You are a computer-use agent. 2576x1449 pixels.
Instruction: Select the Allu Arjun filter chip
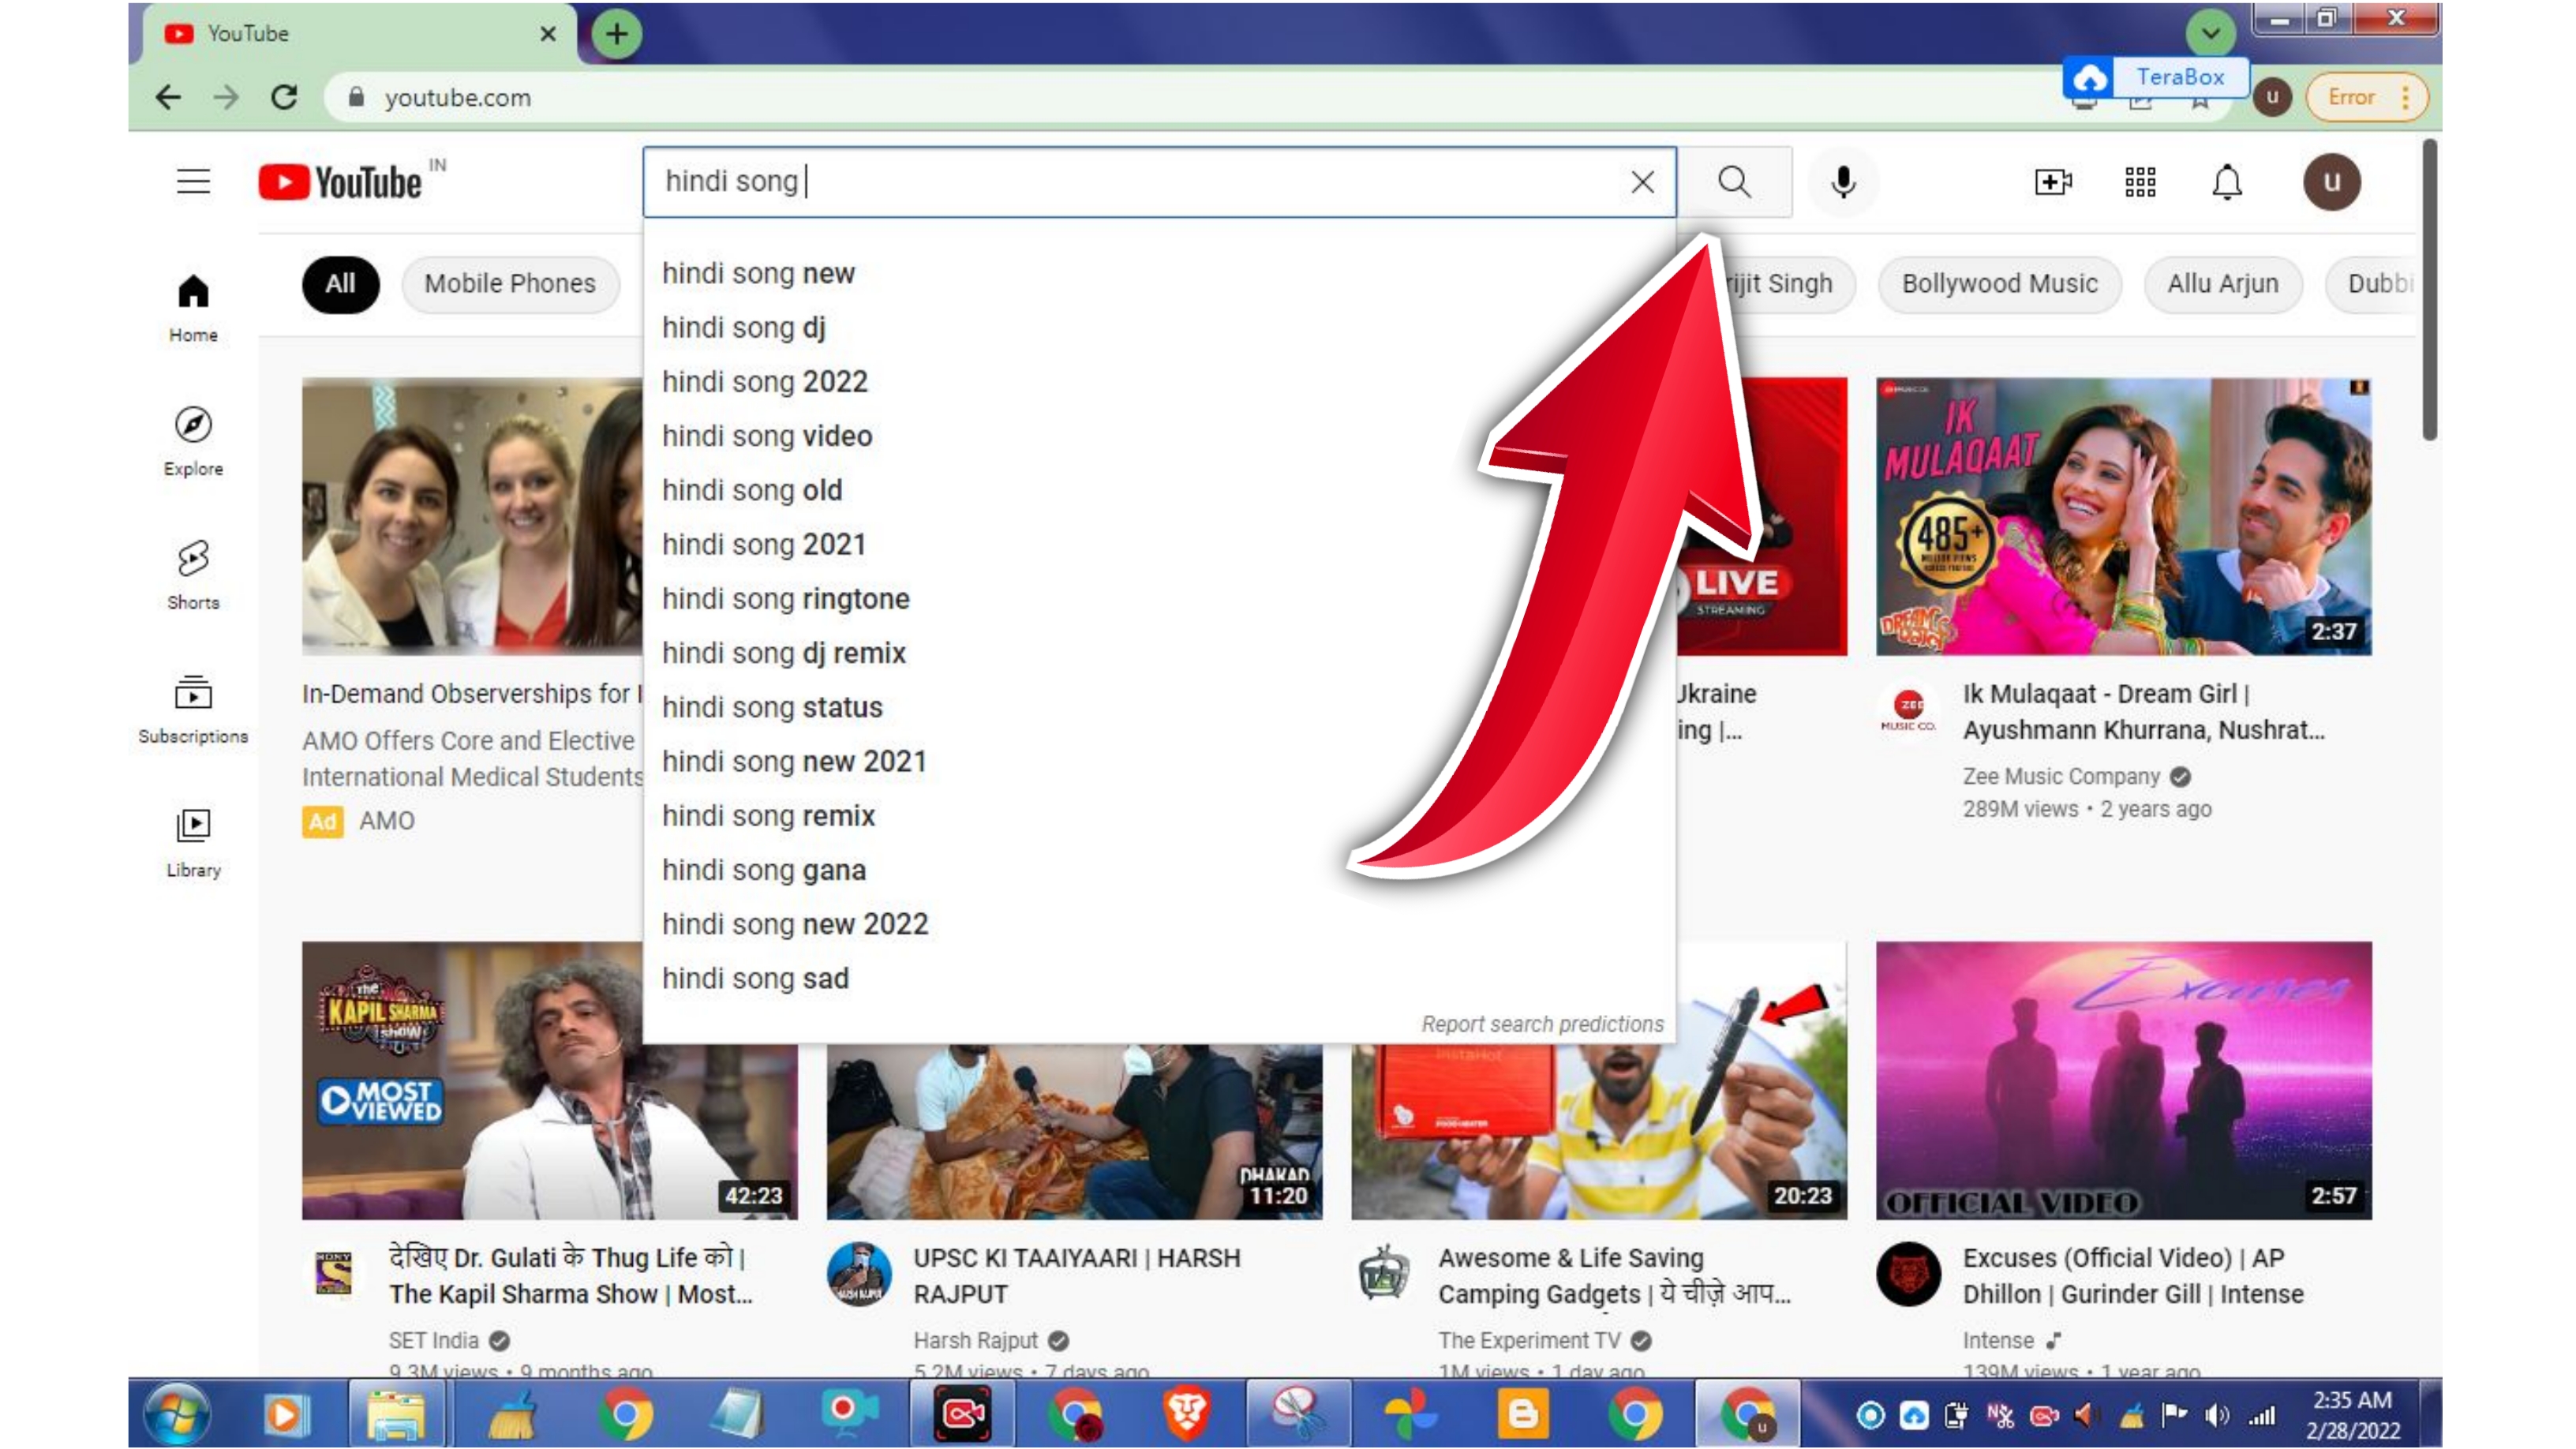(x=2222, y=284)
